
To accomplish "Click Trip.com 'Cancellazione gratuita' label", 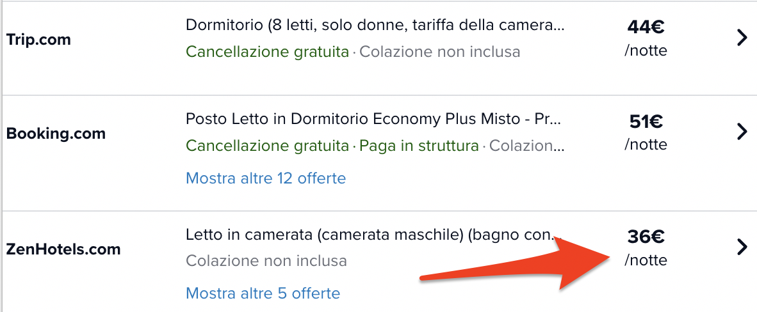I will click(267, 52).
